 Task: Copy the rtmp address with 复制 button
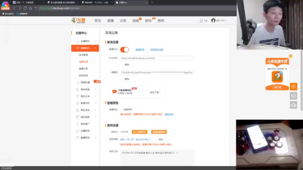tap(127, 65)
